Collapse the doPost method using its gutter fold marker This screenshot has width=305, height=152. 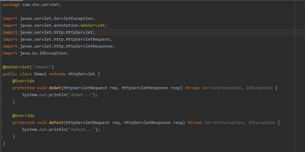(1, 123)
